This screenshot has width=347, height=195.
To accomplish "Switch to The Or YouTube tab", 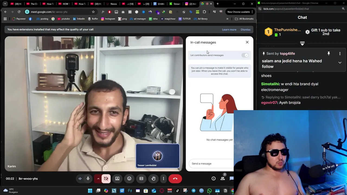I will tap(32, 4).
